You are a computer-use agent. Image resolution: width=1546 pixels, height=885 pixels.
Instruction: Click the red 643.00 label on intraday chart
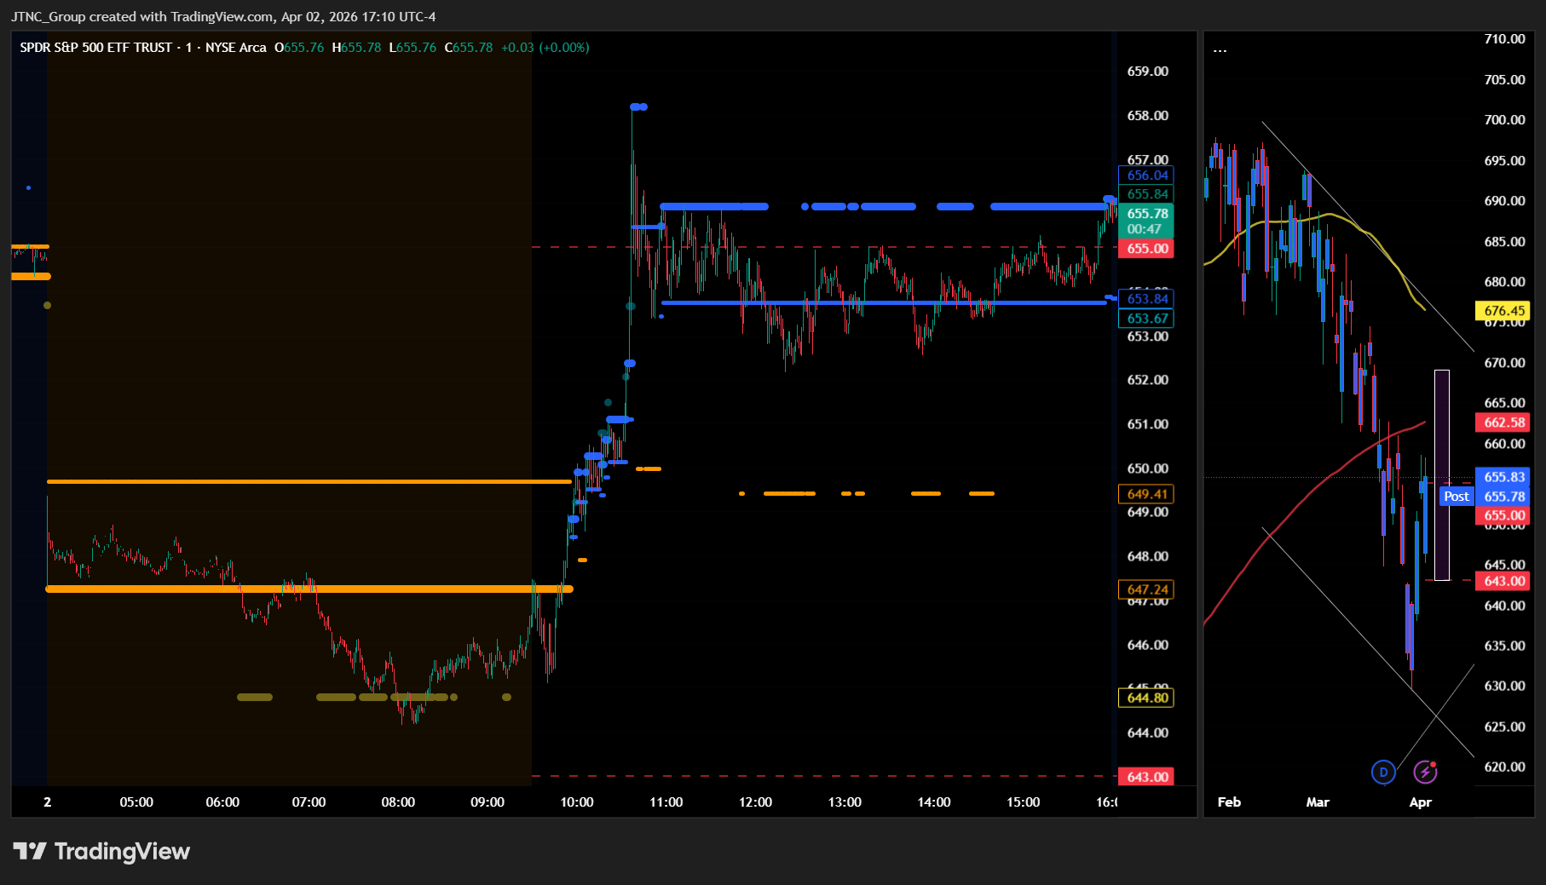(x=1147, y=777)
